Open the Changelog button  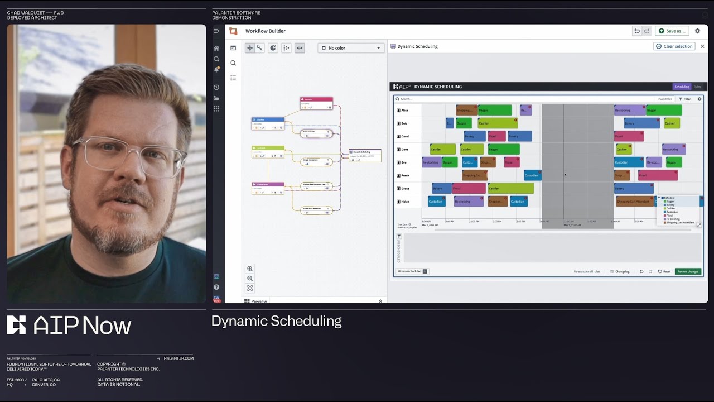[x=620, y=271]
